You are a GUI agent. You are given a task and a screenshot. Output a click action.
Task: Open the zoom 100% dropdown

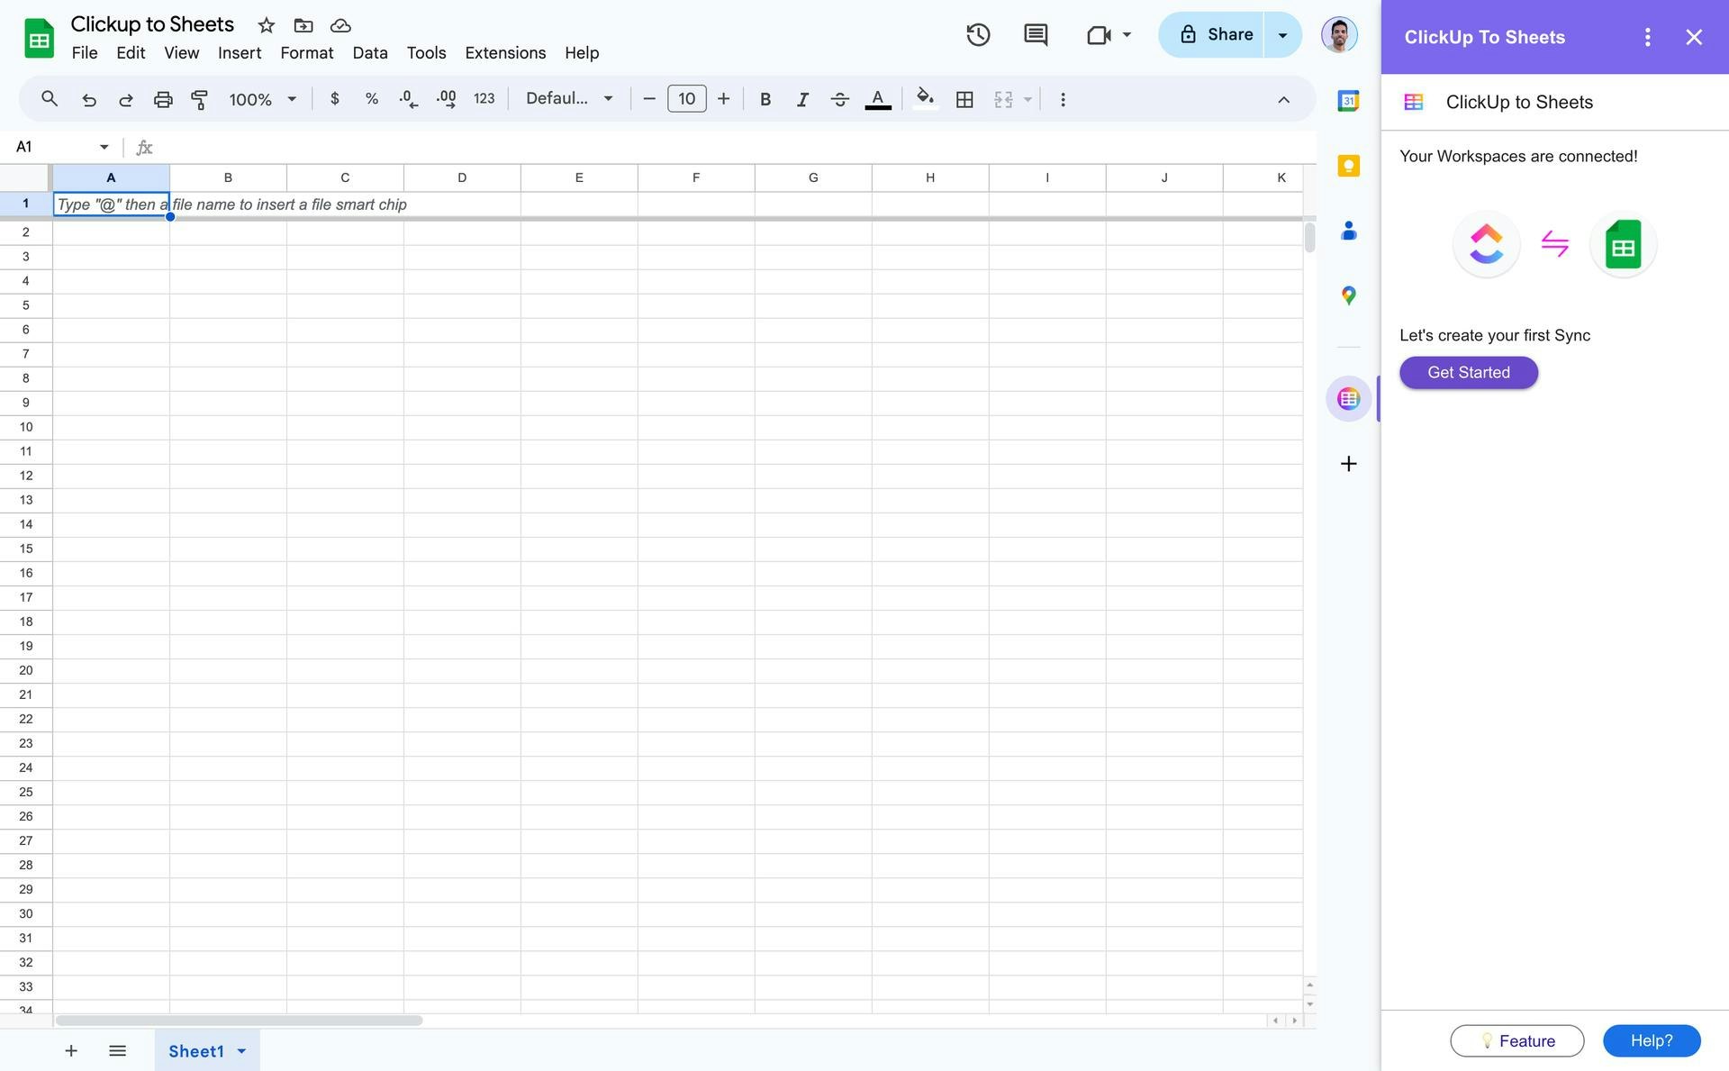tap(262, 99)
